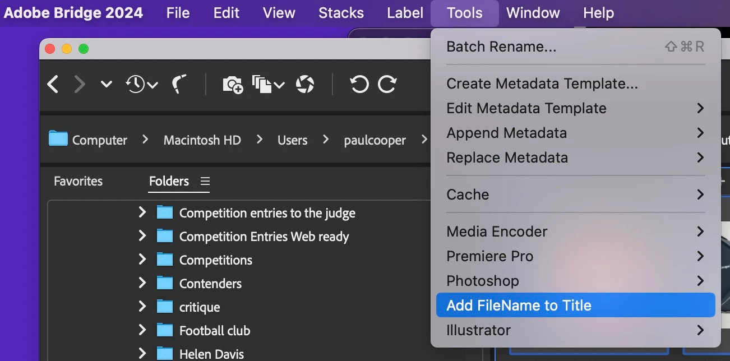730x361 pixels.
Task: Select the Competitions folder row
Action: (x=216, y=260)
